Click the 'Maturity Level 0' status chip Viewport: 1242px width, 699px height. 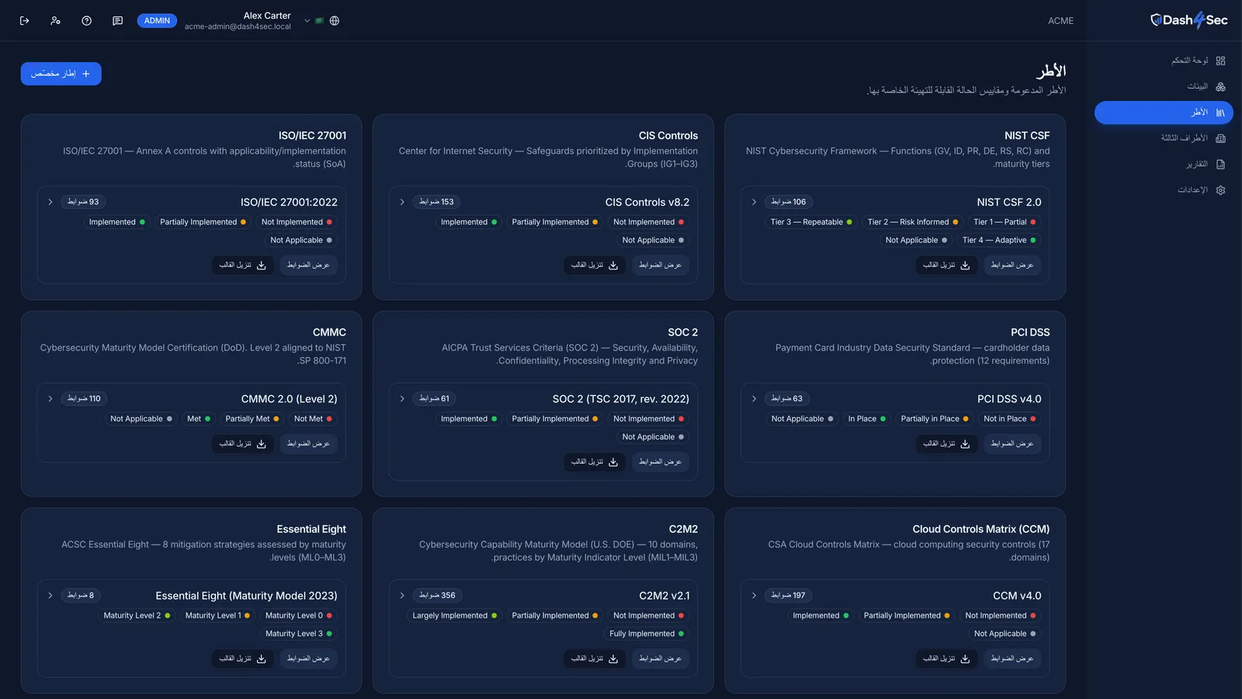coord(298,616)
